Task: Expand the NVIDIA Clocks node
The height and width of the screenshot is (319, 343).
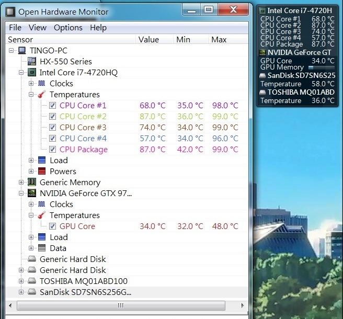Action: coord(31,204)
